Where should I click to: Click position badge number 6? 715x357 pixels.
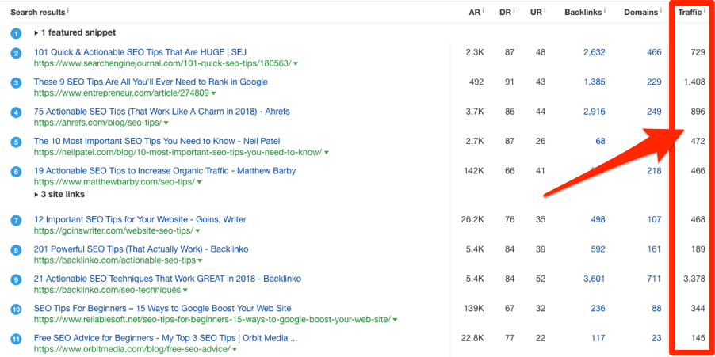point(16,172)
